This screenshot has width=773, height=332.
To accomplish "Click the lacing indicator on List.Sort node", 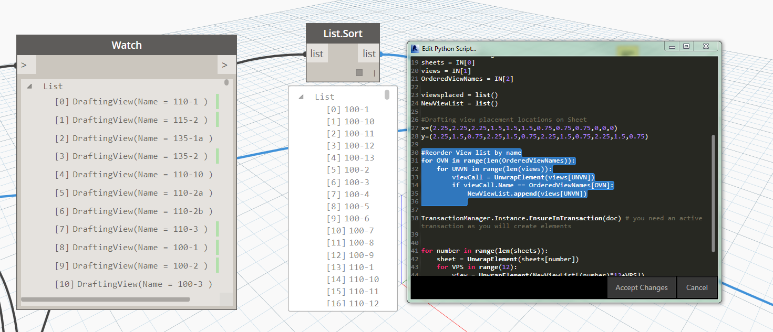I will [375, 73].
